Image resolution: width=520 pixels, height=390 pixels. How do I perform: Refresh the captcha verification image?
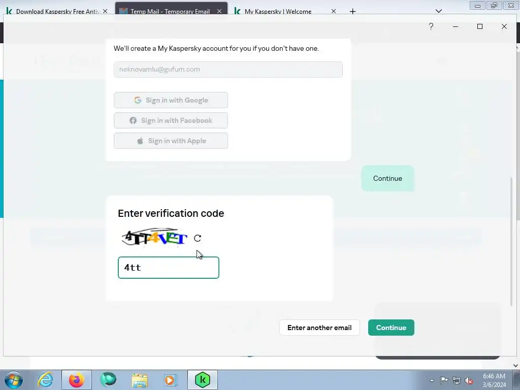pos(198,238)
